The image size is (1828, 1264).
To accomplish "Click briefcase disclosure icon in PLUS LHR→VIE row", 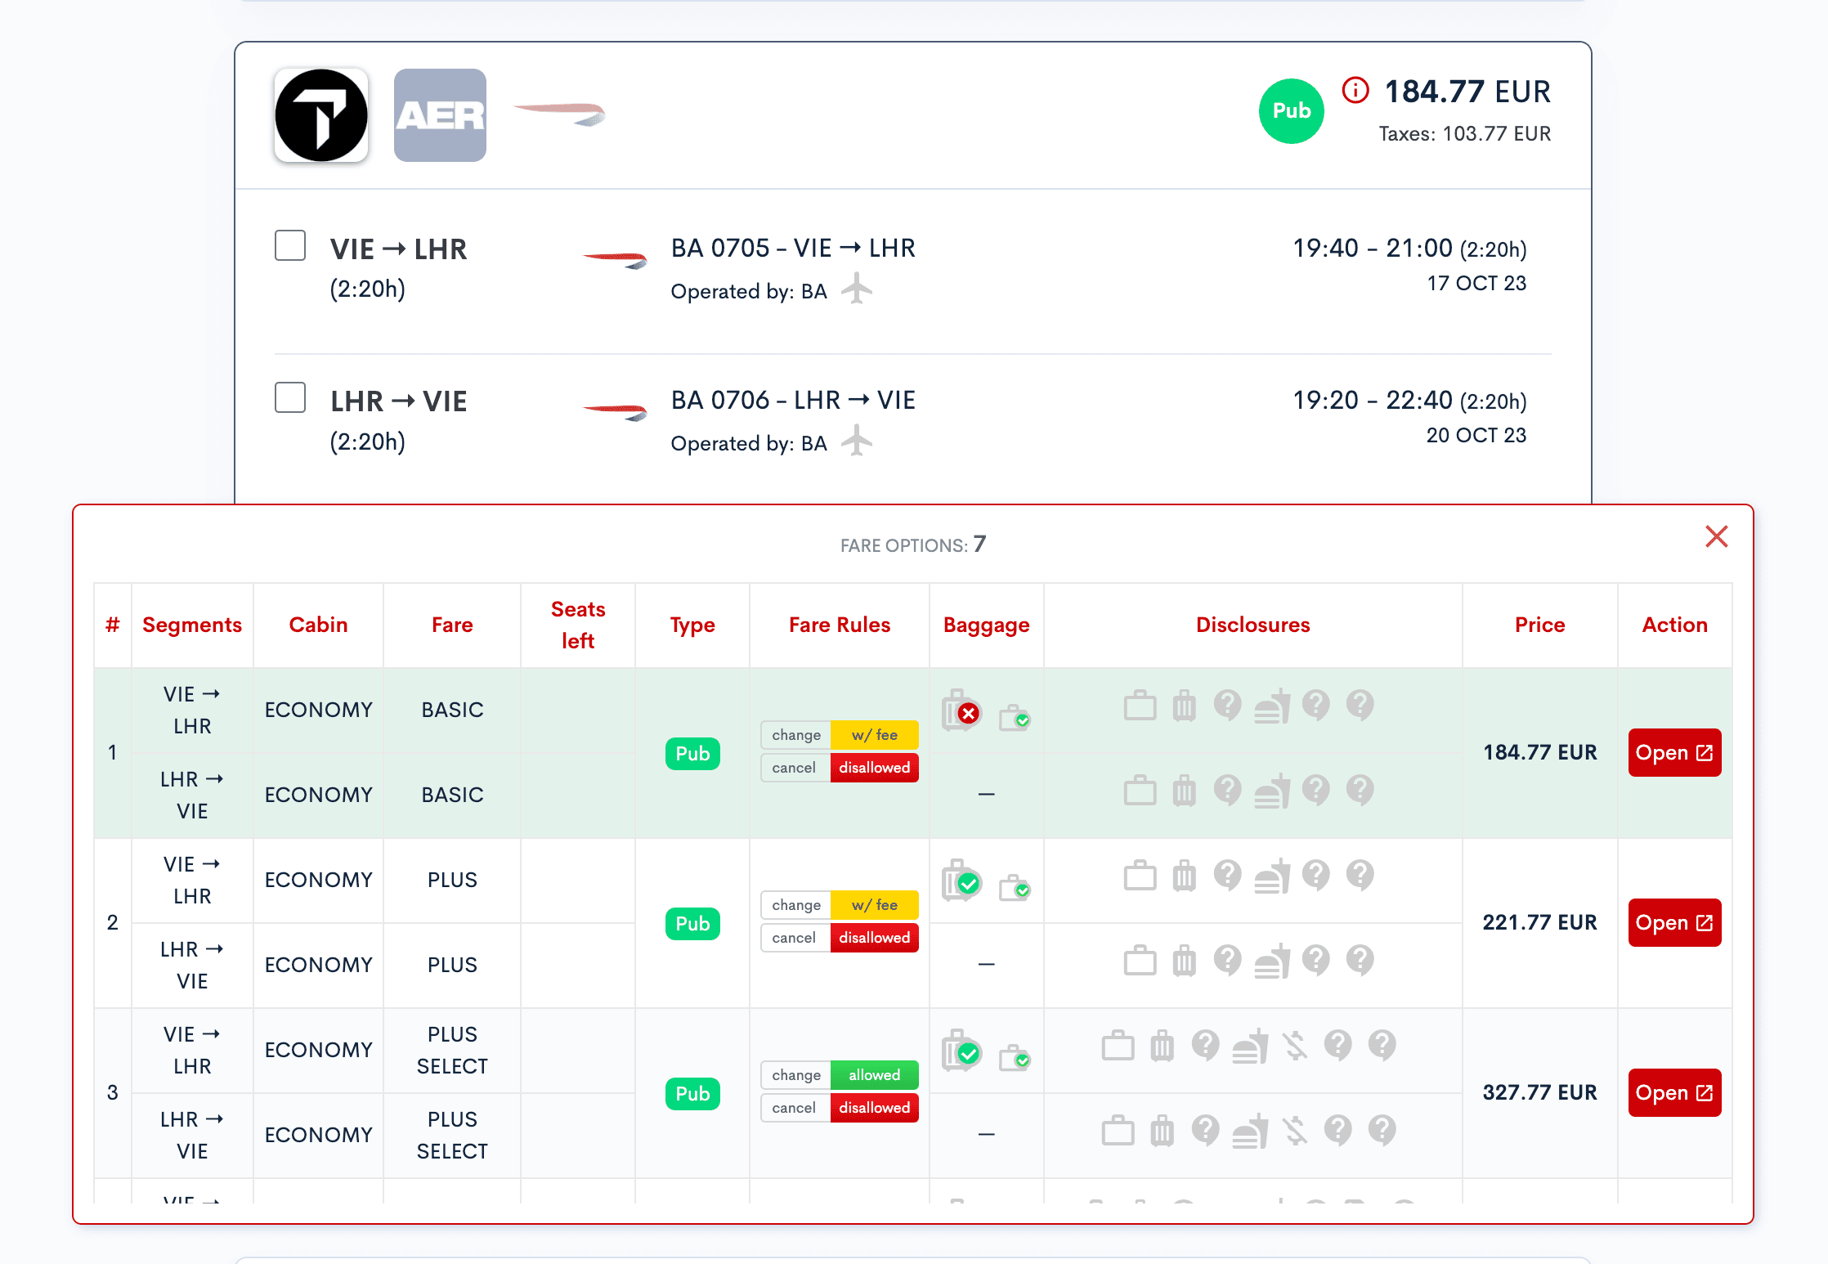I will pos(1140,961).
